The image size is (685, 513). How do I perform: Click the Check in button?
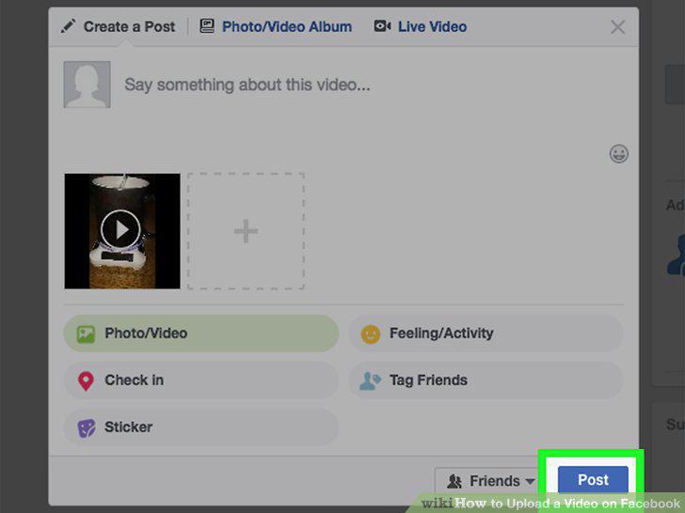click(201, 381)
